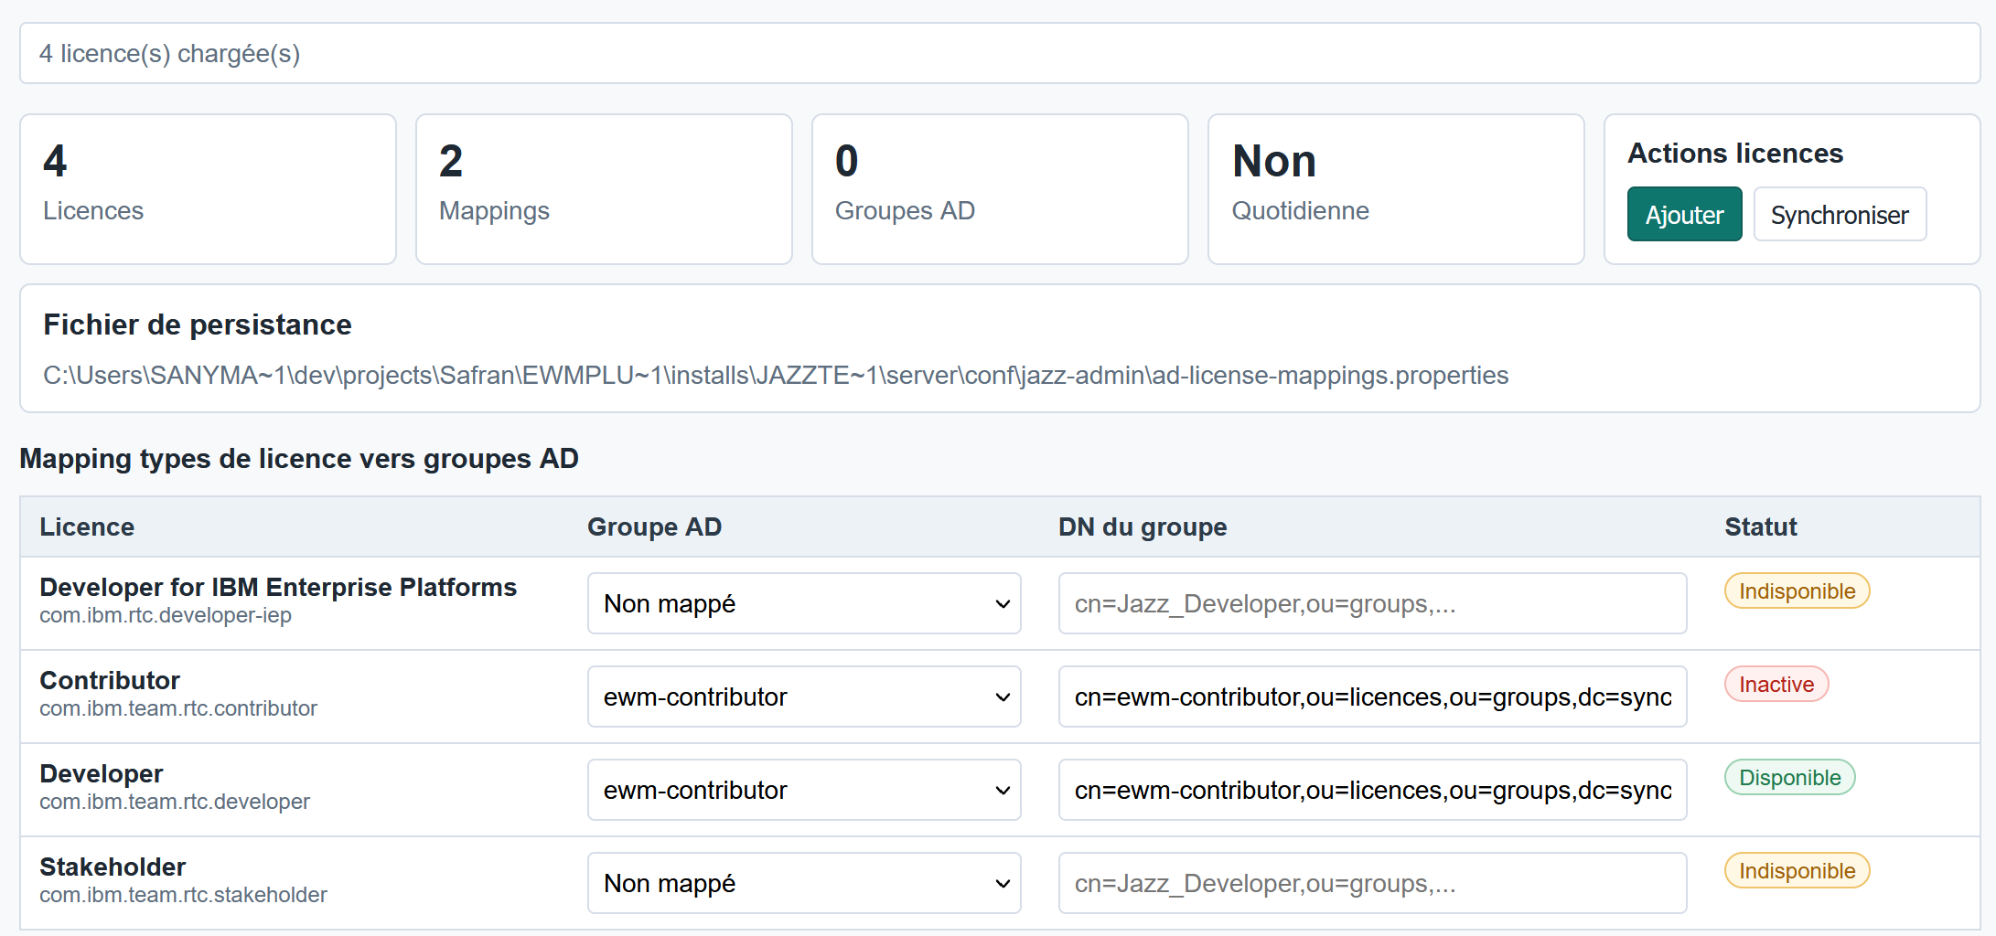This screenshot has height=936, width=1996.
Task: Focus DN field for com.ibm.team.rtc.developer row
Action: coord(1372,790)
